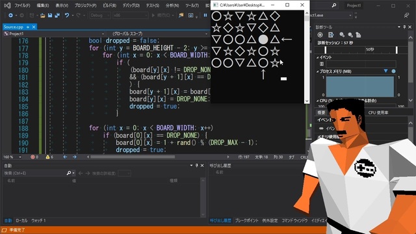The width and height of the screenshot is (416, 234).
Task: Open the ビルド(B) menu
Action: click(109, 5)
